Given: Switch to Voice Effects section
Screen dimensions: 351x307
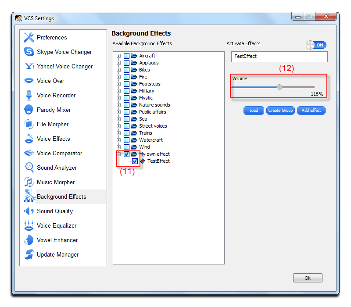Looking at the screenshot, I should coord(53,139).
